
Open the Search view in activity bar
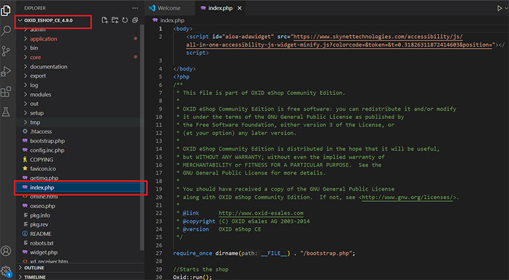(x=7, y=30)
